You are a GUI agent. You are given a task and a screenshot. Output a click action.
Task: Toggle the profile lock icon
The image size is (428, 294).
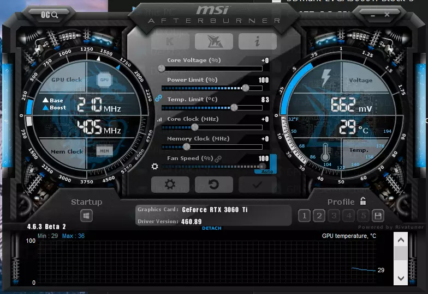[362, 201]
